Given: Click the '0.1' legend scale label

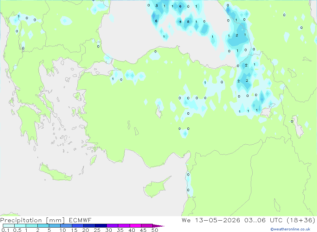Looking at the screenshot, I should [5, 230].
